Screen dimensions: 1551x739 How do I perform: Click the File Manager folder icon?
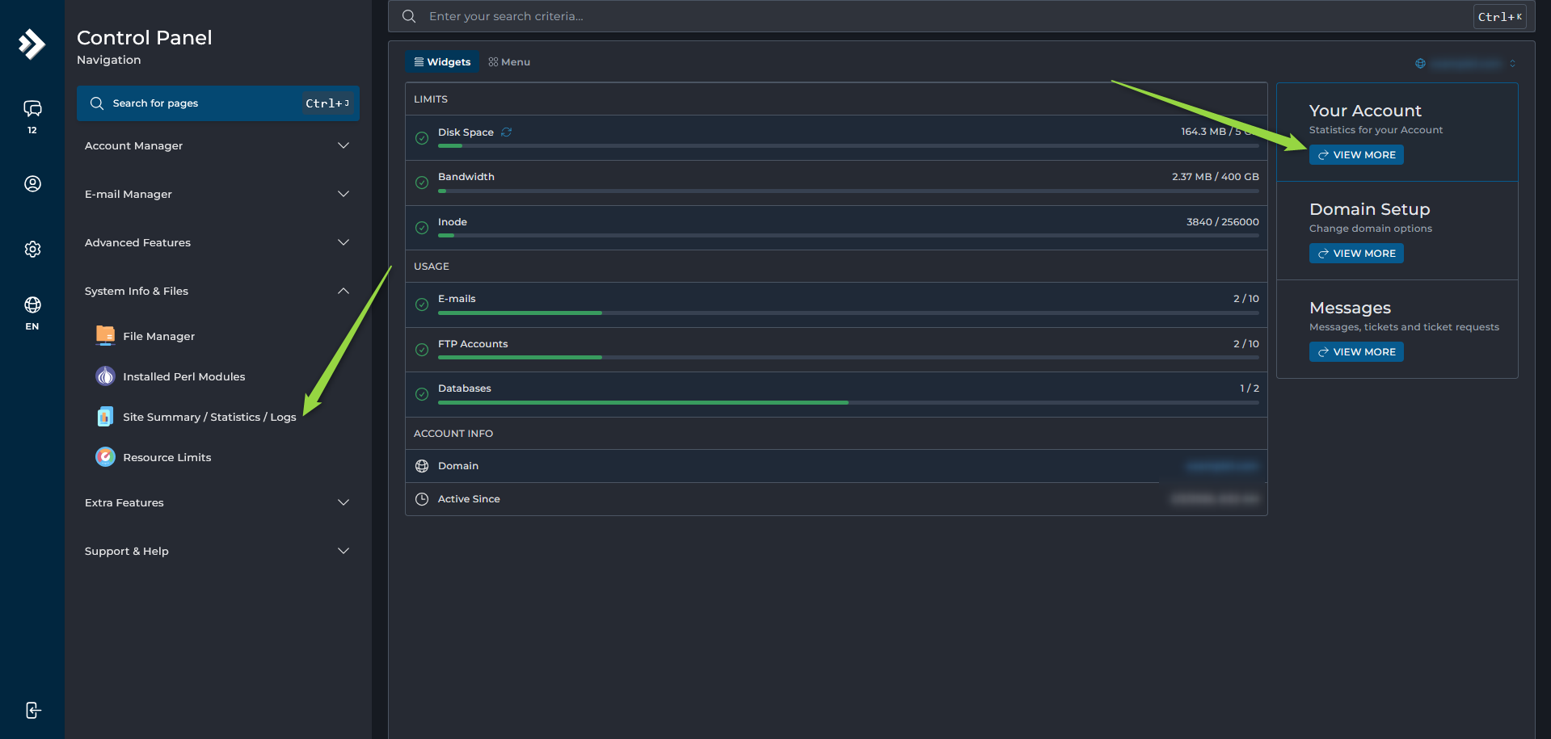click(x=105, y=335)
